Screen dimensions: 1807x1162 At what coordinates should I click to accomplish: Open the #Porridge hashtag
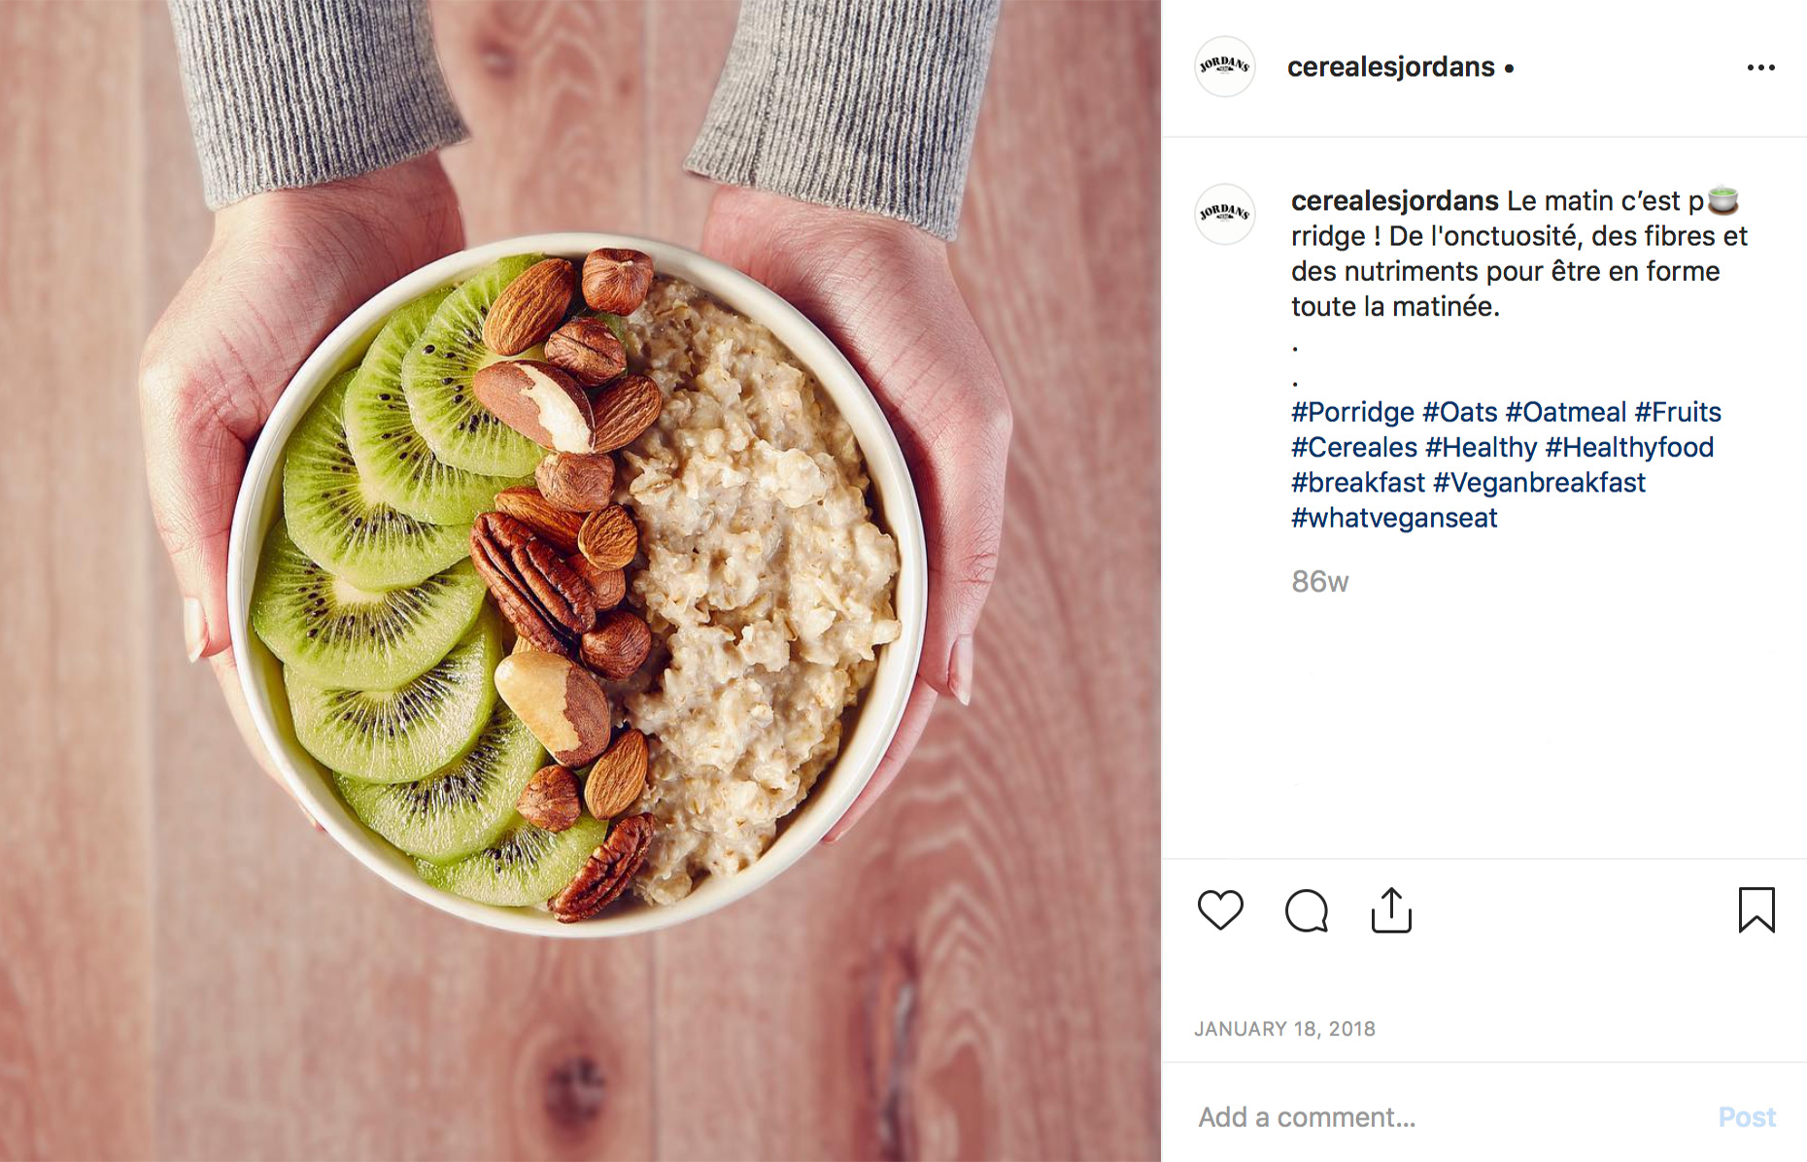pos(1352,412)
